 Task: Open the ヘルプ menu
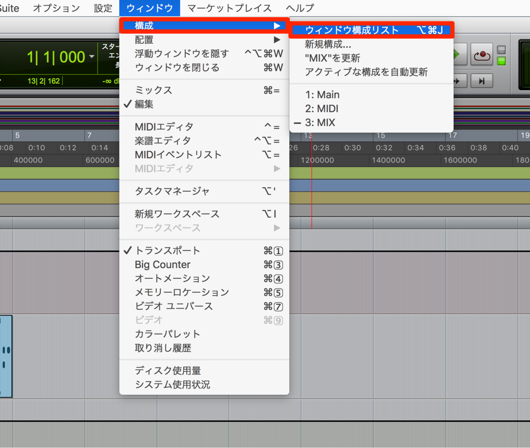coord(300,8)
